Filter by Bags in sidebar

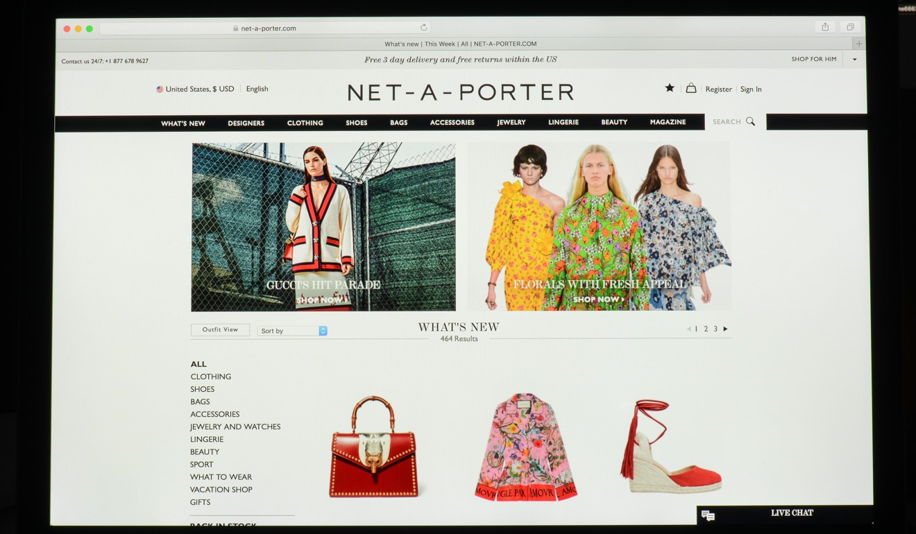[200, 402]
